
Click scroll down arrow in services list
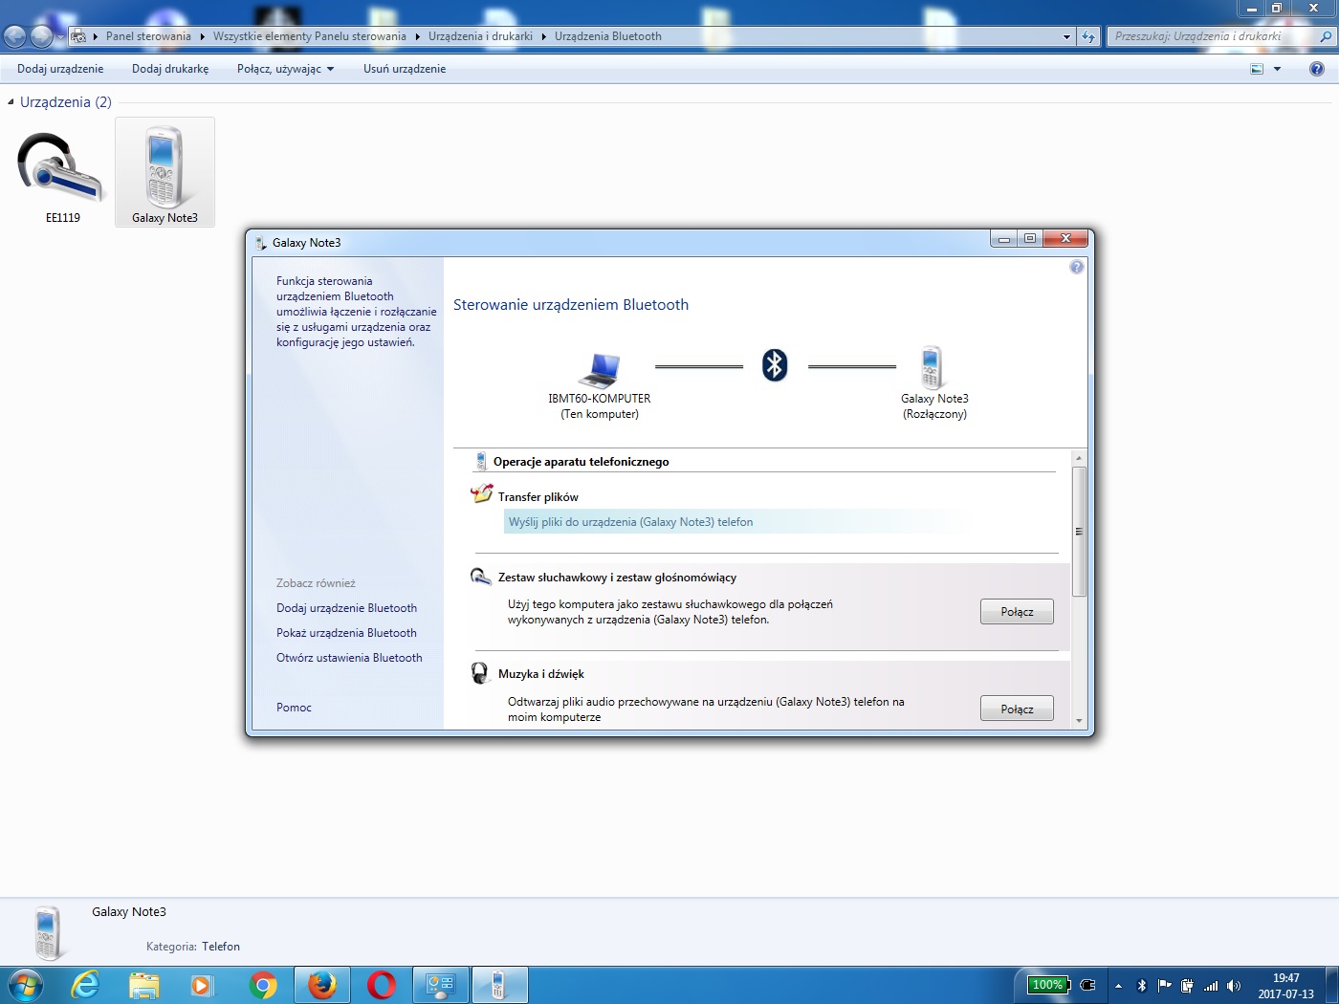(1079, 721)
